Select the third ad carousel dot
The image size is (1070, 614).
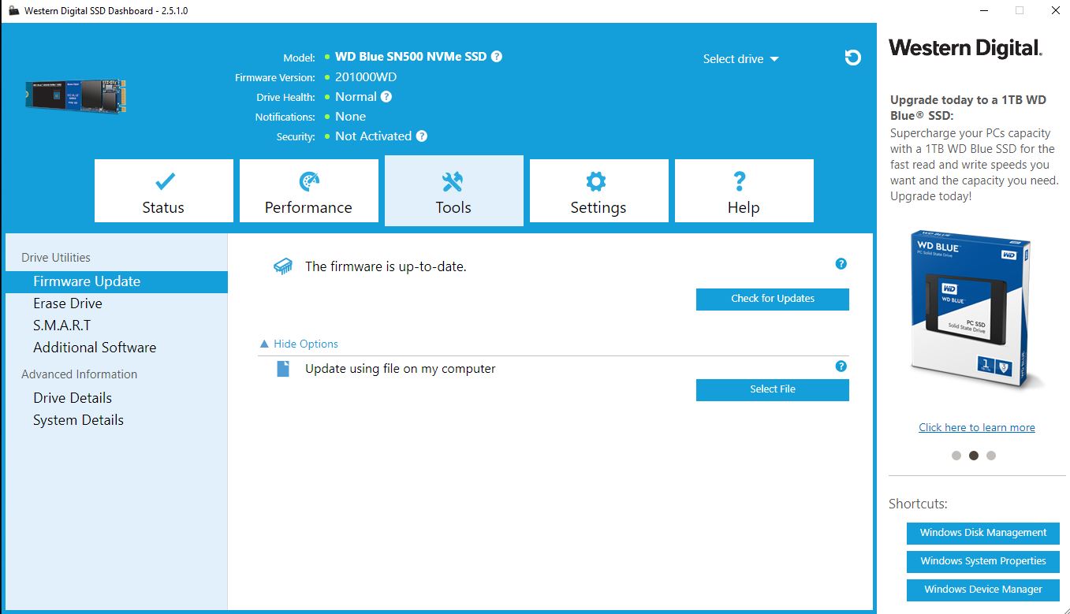point(991,456)
